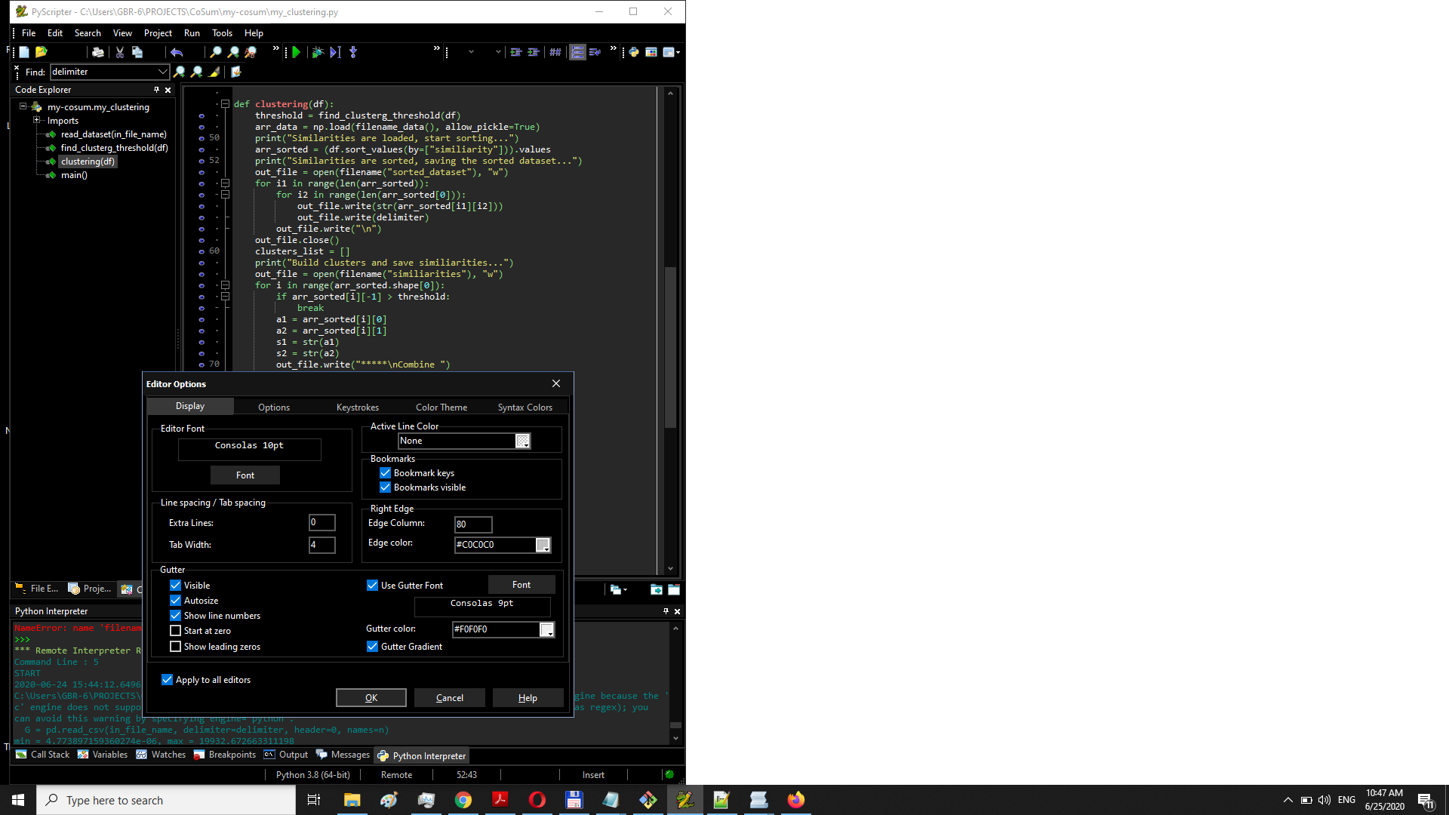The height and width of the screenshot is (815, 1449).
Task: Open the Run menu
Action: [191, 32]
